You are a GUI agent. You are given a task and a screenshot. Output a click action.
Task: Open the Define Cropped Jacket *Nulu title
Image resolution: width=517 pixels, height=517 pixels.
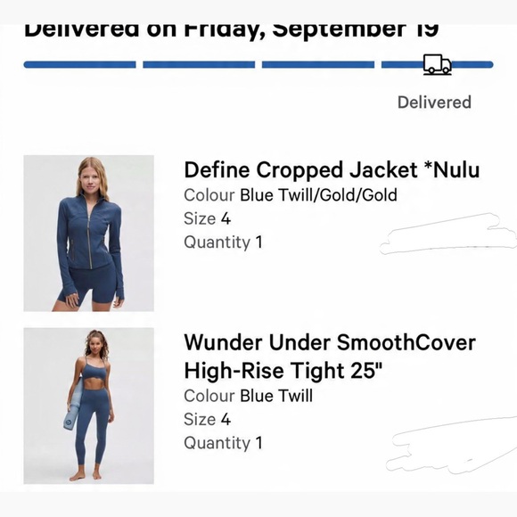click(x=332, y=170)
